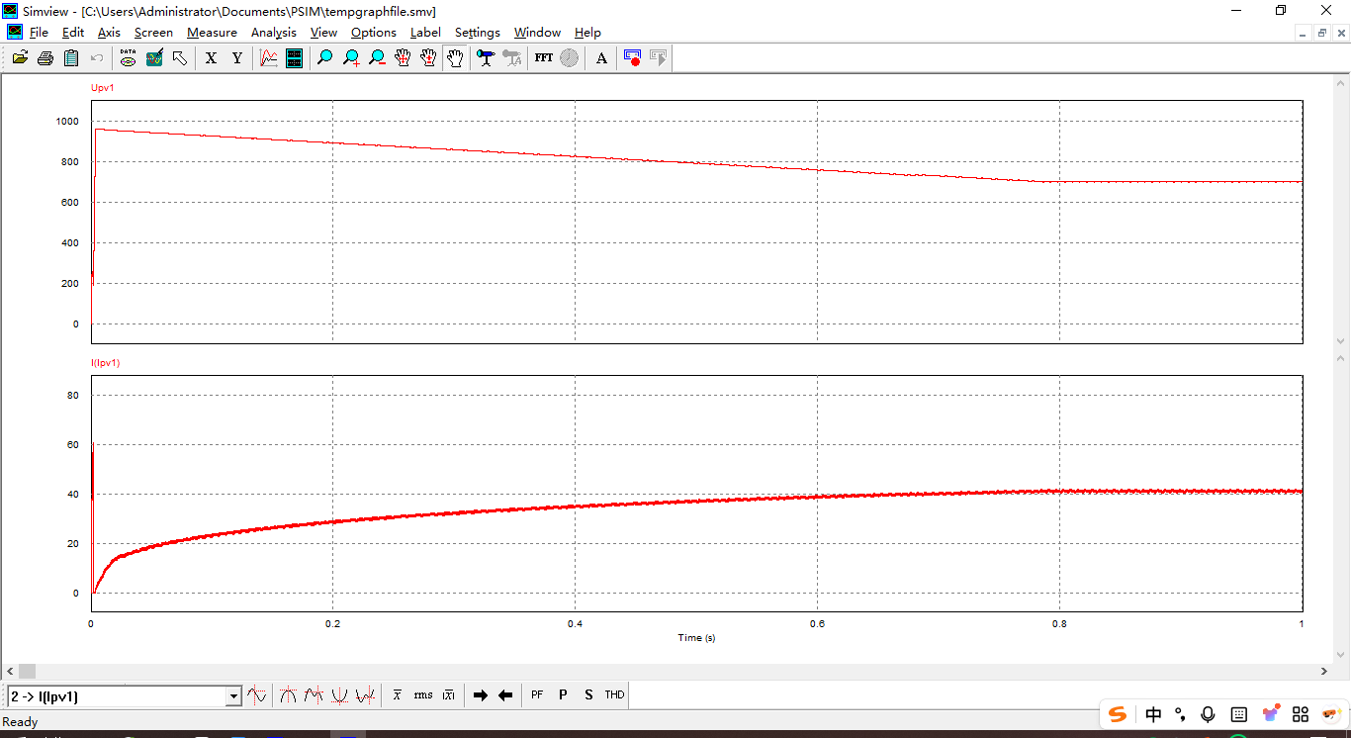Toggle the global maximum marker tool
1351x738 pixels.
(x=288, y=695)
